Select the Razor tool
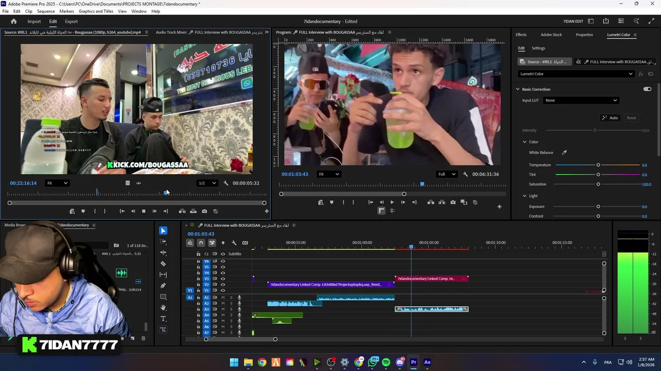The height and width of the screenshot is (371, 661). (163, 263)
